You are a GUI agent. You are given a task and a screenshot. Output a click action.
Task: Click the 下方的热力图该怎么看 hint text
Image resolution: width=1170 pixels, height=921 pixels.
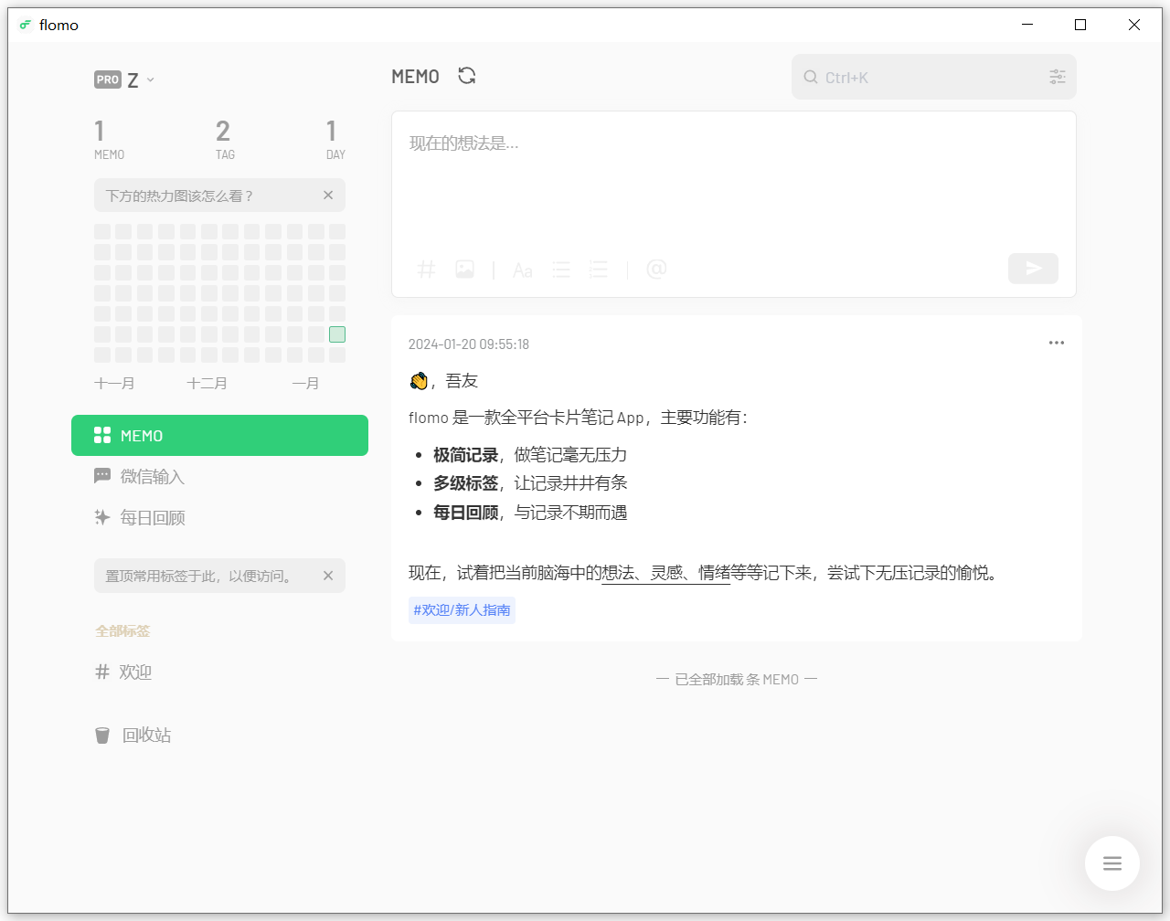point(179,196)
